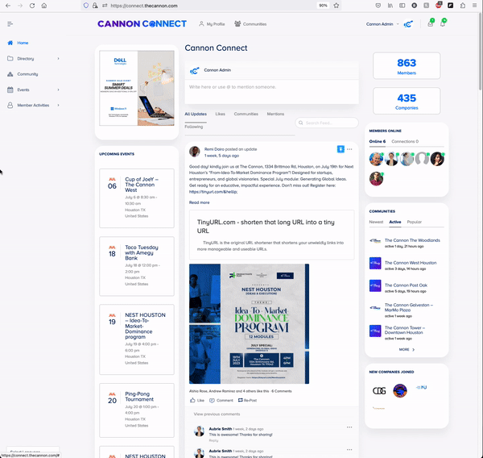This screenshot has width=483, height=458.
Task: Switch to the Mentions feed tab
Action: (x=275, y=114)
